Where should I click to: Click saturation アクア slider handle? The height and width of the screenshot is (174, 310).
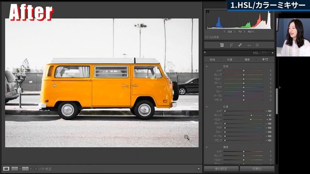click(225, 128)
